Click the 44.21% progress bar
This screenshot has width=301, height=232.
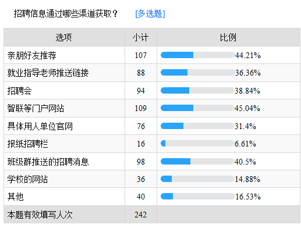(197, 55)
